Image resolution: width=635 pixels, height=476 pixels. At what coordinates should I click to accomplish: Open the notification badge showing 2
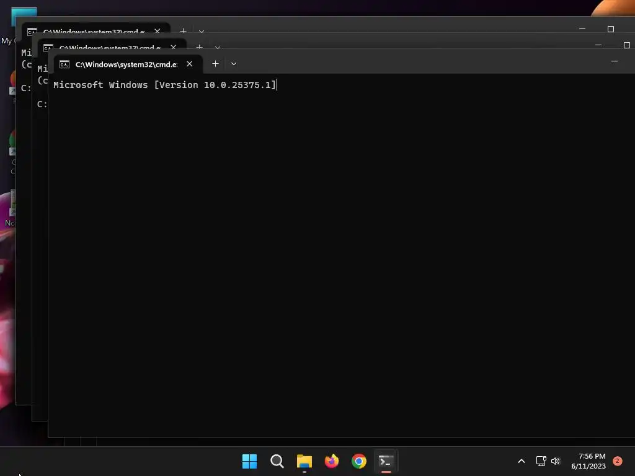[618, 461]
